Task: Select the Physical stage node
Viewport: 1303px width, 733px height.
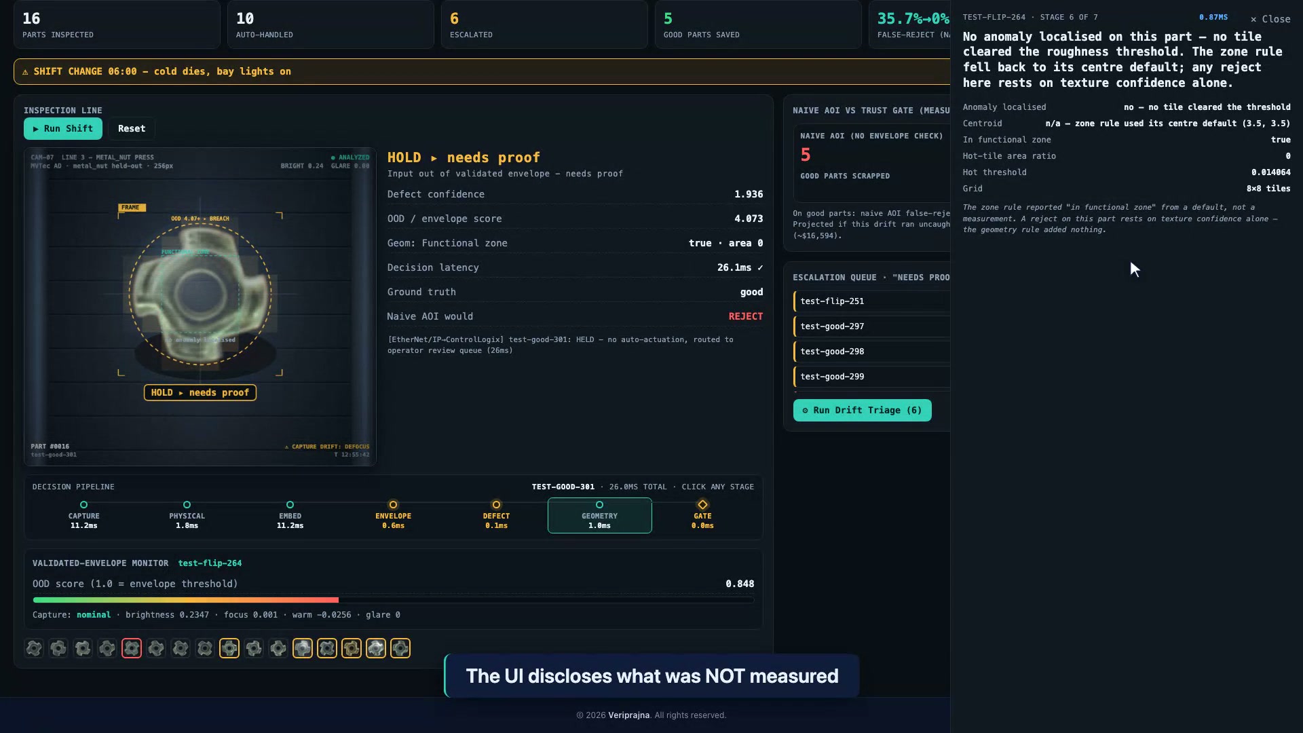Action: coord(187,516)
